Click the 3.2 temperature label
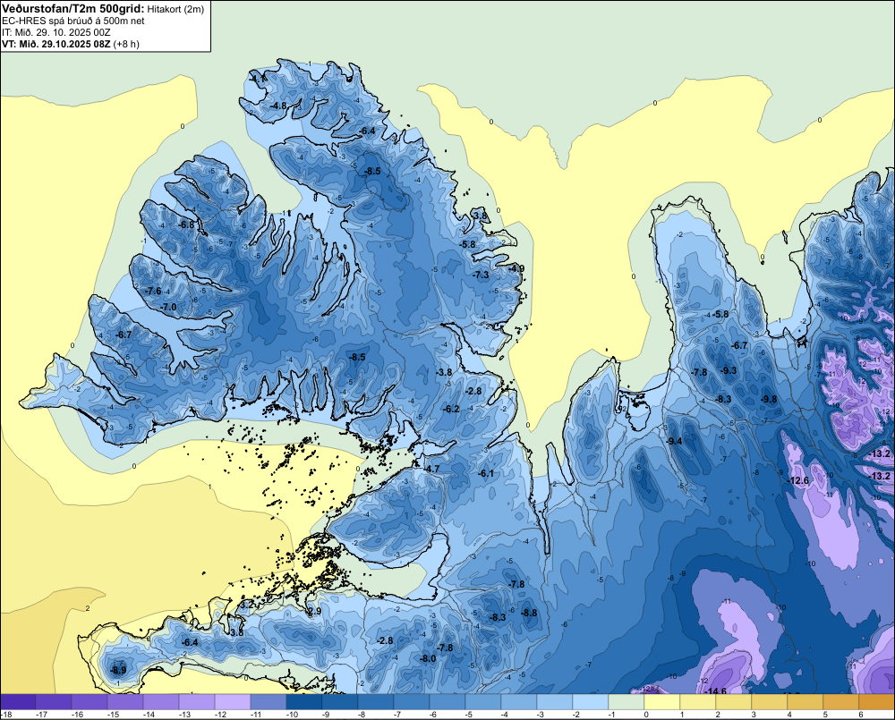Viewport: 895px width, 720px height. point(246,605)
